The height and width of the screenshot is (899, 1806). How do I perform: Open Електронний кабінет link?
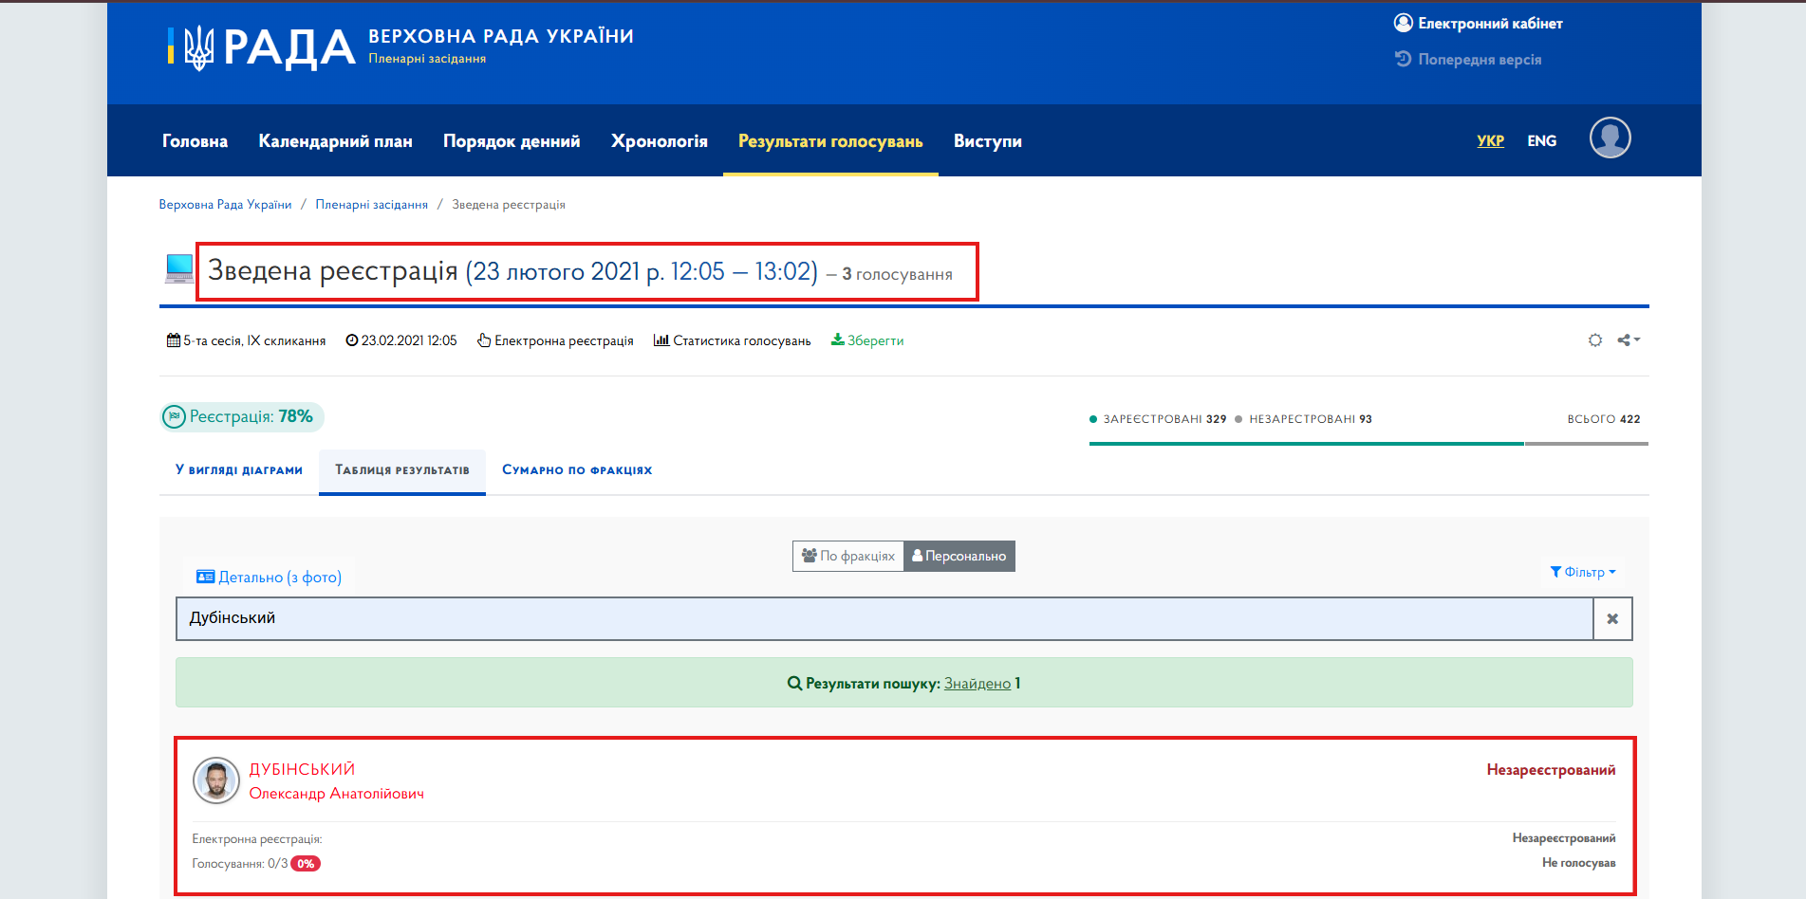1478,23
